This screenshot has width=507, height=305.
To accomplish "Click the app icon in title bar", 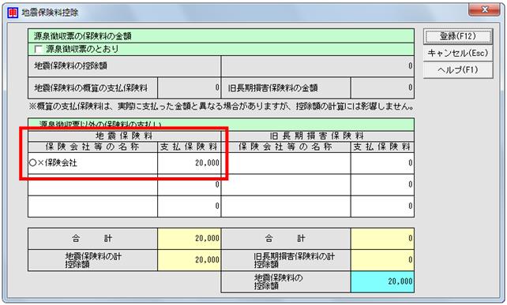I will pyautogui.click(x=13, y=13).
